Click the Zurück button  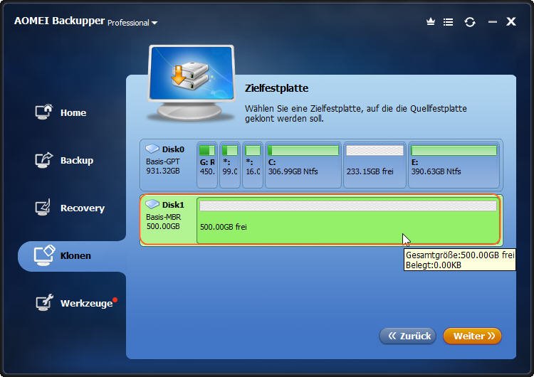click(x=408, y=336)
